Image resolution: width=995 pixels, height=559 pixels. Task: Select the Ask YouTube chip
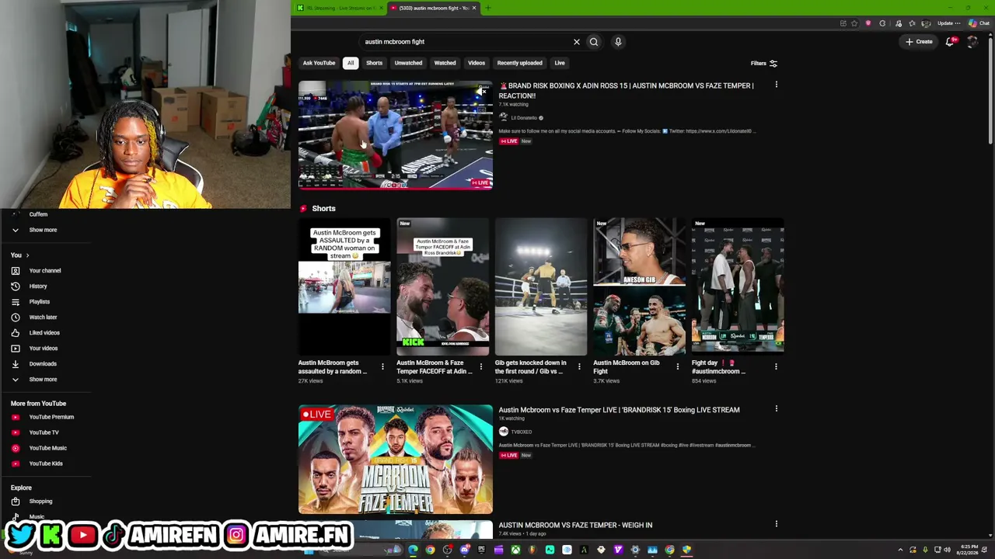pyautogui.click(x=319, y=63)
